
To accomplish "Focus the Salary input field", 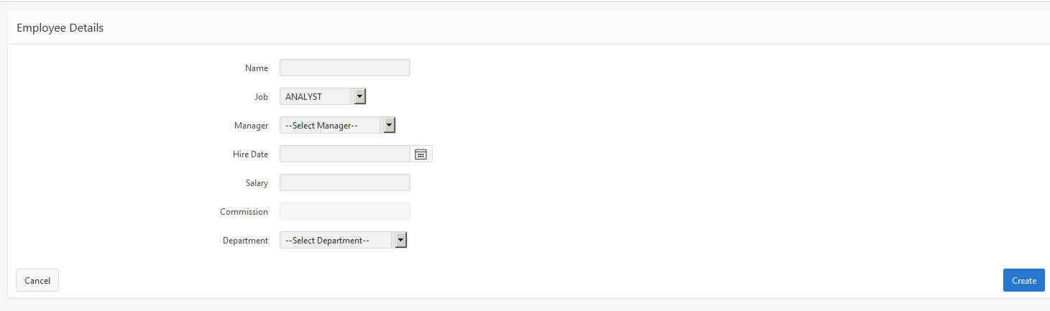I will (x=344, y=182).
